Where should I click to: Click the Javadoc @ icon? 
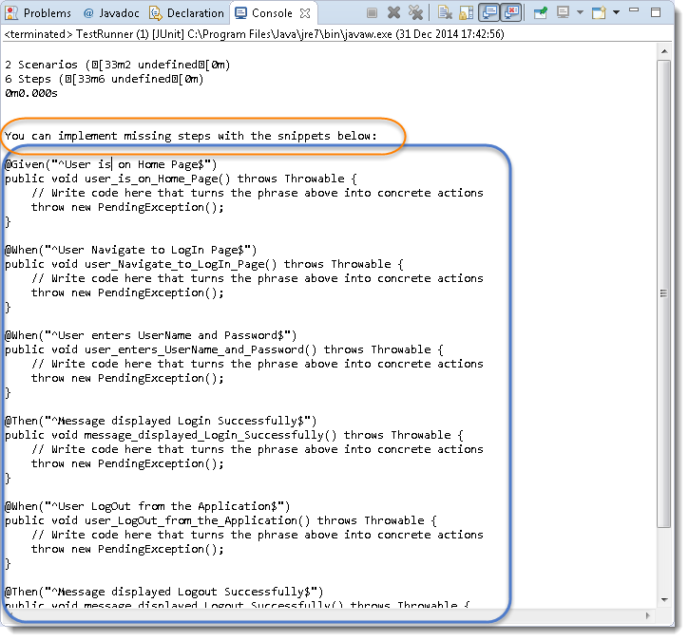(88, 13)
